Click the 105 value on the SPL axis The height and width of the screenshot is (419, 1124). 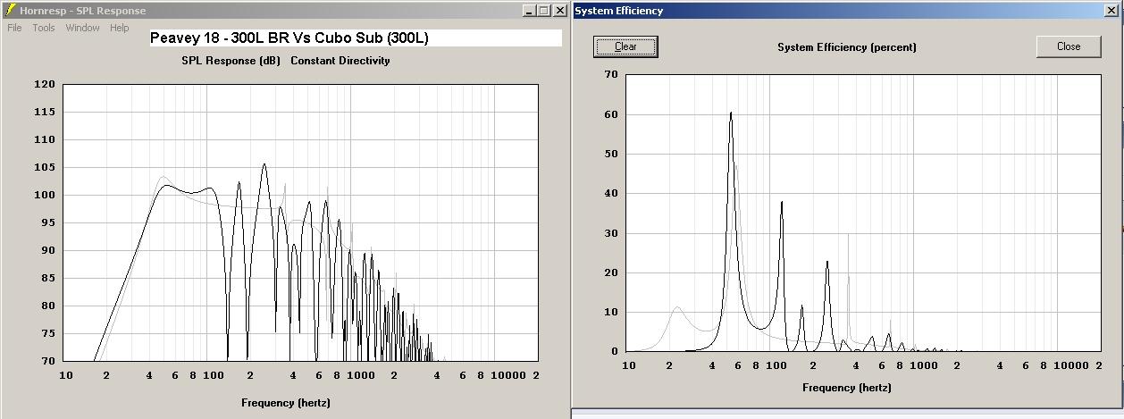pyautogui.click(x=46, y=168)
